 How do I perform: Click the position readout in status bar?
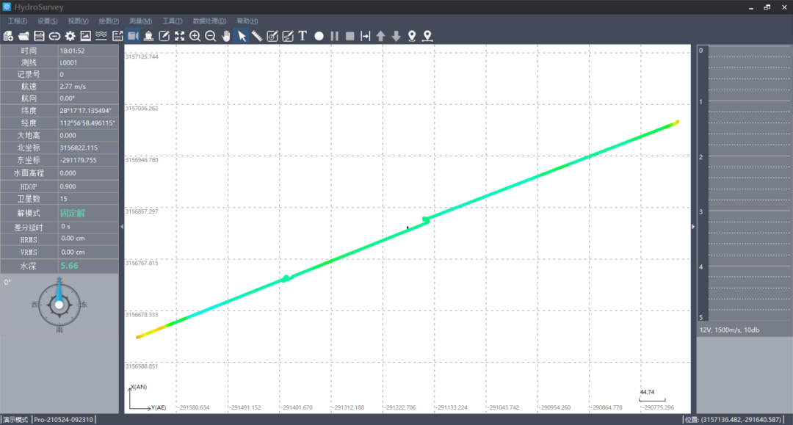click(x=734, y=419)
